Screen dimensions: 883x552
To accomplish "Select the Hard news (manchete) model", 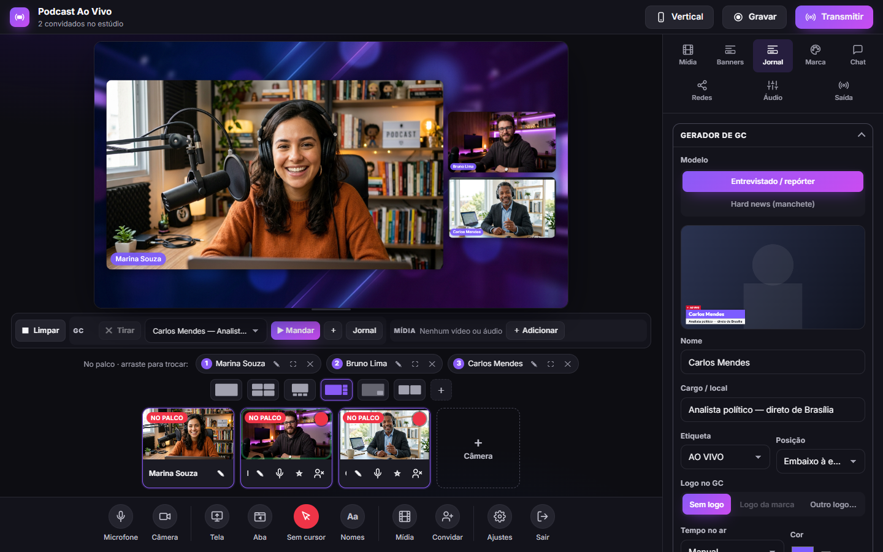I will pos(773,204).
